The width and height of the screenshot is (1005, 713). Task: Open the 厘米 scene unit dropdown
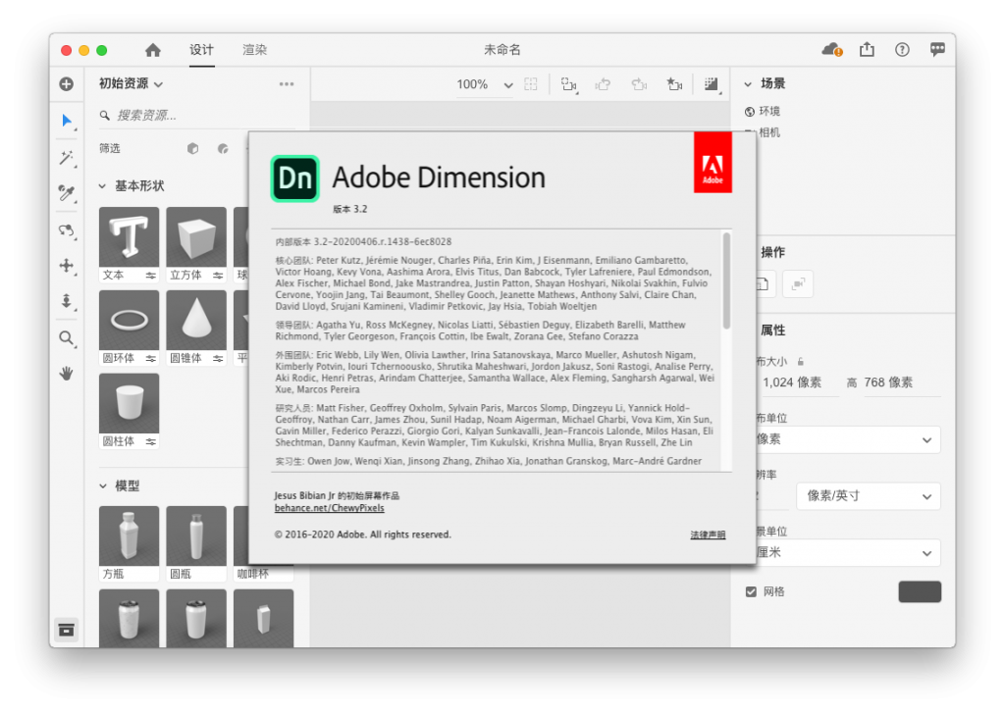coord(847,553)
